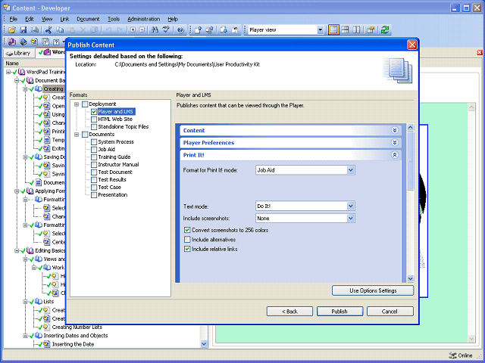Click the highlighted vertical split layout icon

coord(333,30)
